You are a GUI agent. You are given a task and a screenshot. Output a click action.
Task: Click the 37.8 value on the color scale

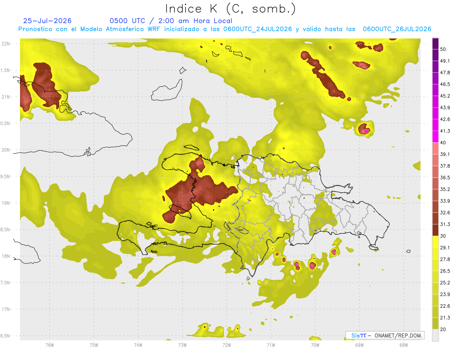(445, 166)
